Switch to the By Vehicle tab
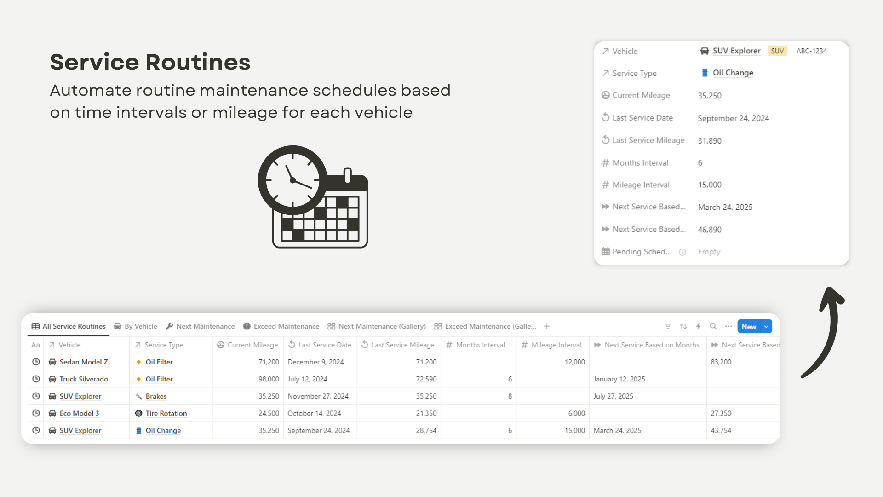The image size is (883, 497). [x=136, y=326]
